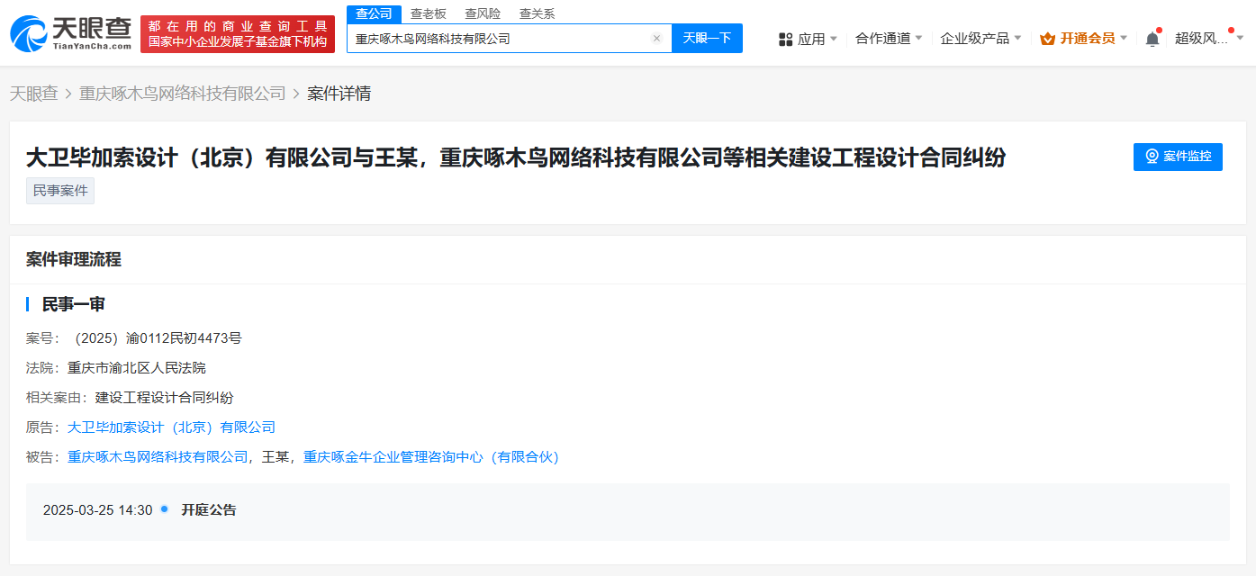Open defendant 重庆啄木鸟网络科技有限公司 link
This screenshot has width=1256, height=576.
tap(158, 457)
